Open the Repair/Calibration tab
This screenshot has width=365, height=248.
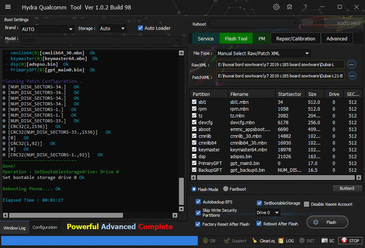(296, 39)
